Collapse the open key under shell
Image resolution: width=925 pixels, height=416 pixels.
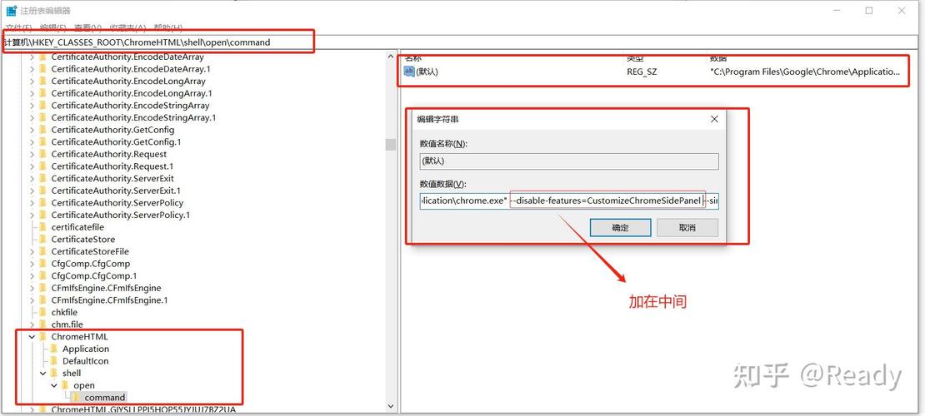54,385
